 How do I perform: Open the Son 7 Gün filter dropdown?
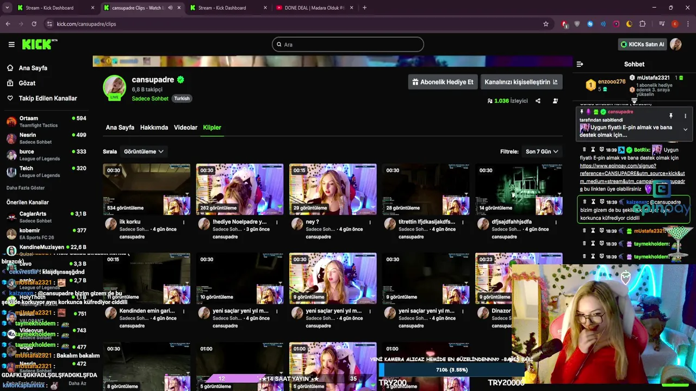[542, 152]
